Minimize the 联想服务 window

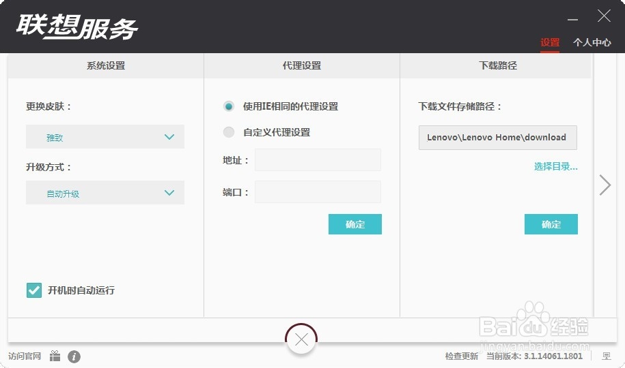(x=573, y=19)
